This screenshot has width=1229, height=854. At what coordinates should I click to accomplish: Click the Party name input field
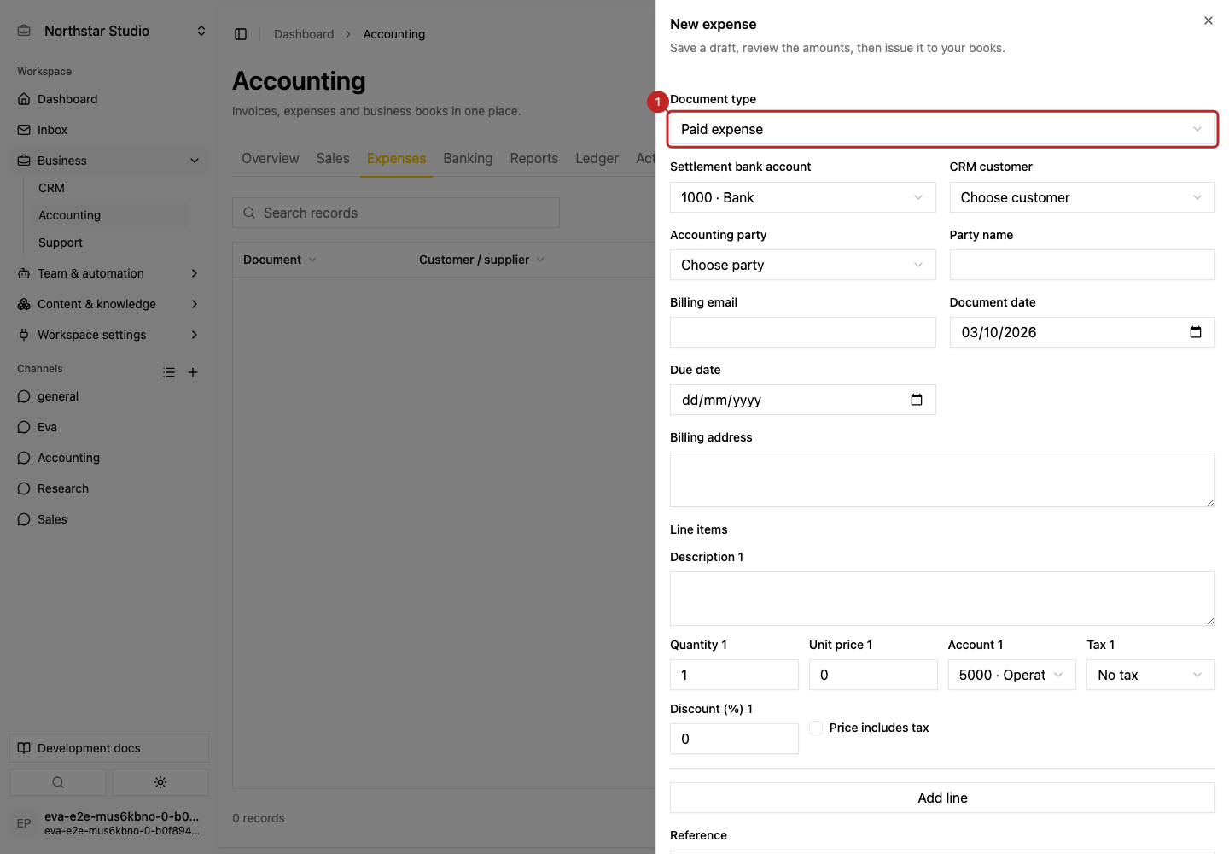point(1082,265)
